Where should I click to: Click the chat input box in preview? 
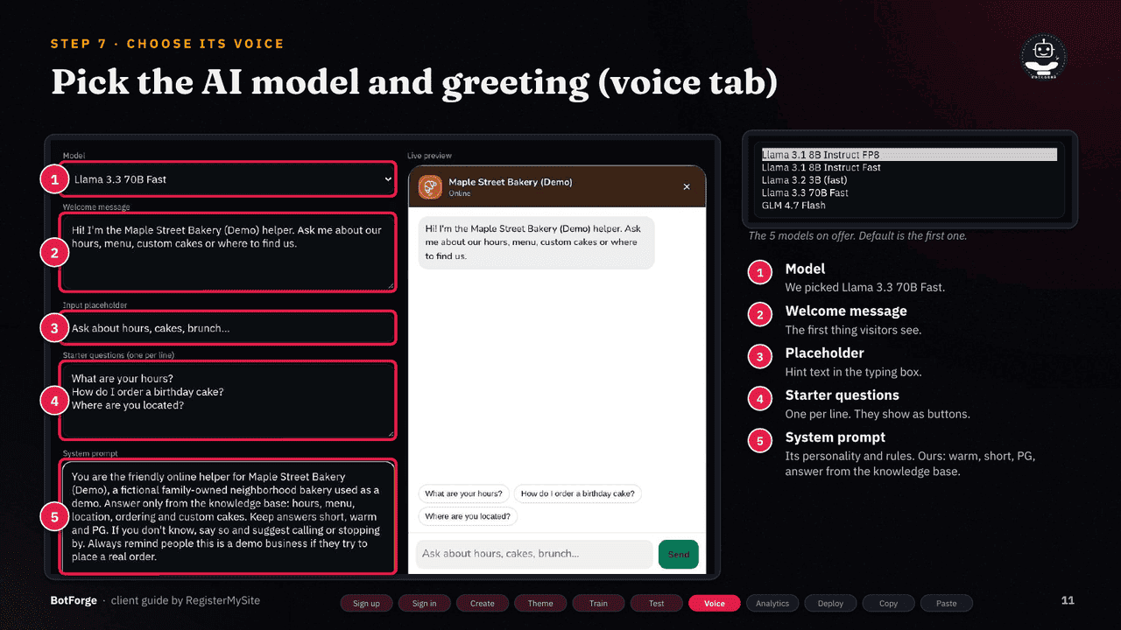point(534,554)
